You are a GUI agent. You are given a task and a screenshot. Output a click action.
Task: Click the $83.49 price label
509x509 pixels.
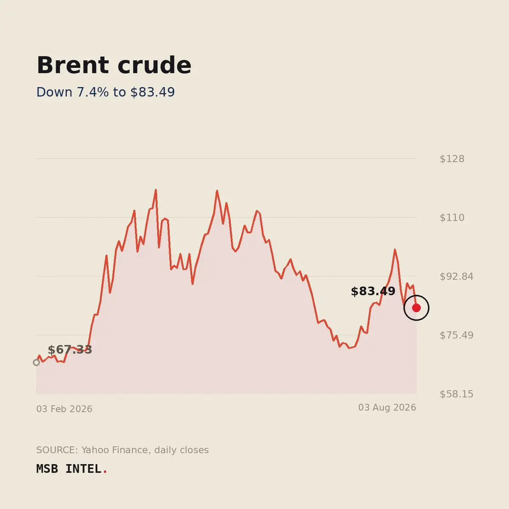click(x=373, y=291)
